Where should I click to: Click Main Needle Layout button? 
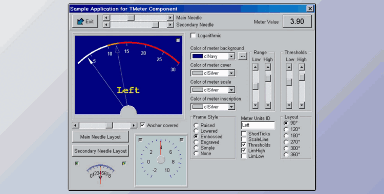point(100,137)
